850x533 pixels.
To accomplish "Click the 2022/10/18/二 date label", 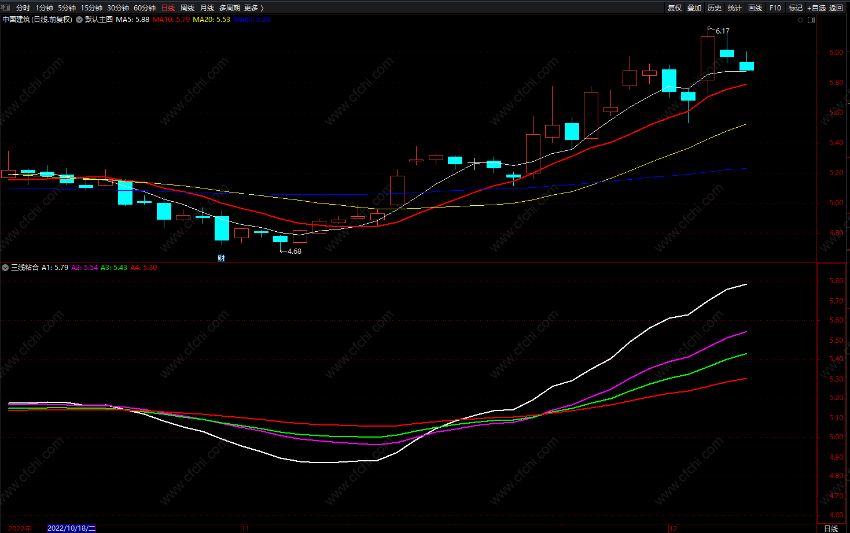I will click(72, 528).
